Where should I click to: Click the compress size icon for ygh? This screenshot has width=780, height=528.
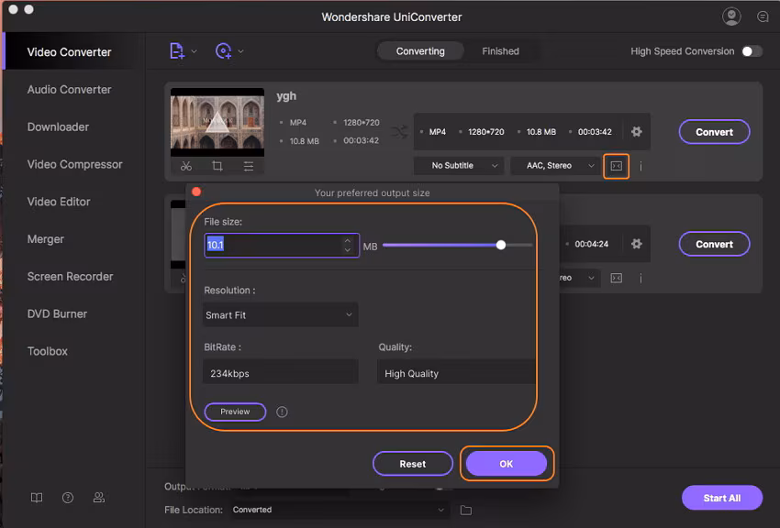(x=617, y=166)
